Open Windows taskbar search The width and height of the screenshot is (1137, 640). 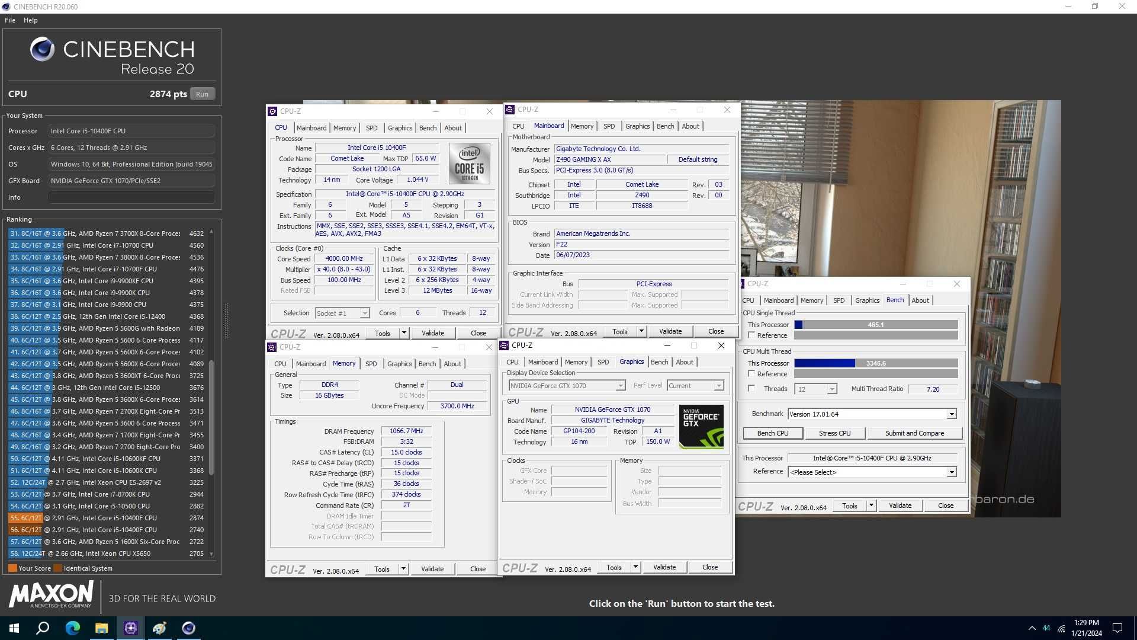point(43,628)
